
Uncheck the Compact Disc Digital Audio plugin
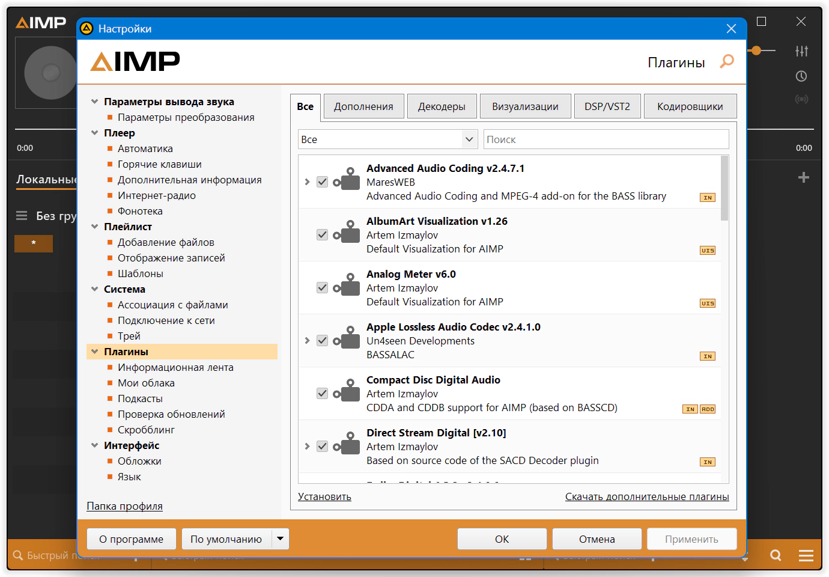323,393
